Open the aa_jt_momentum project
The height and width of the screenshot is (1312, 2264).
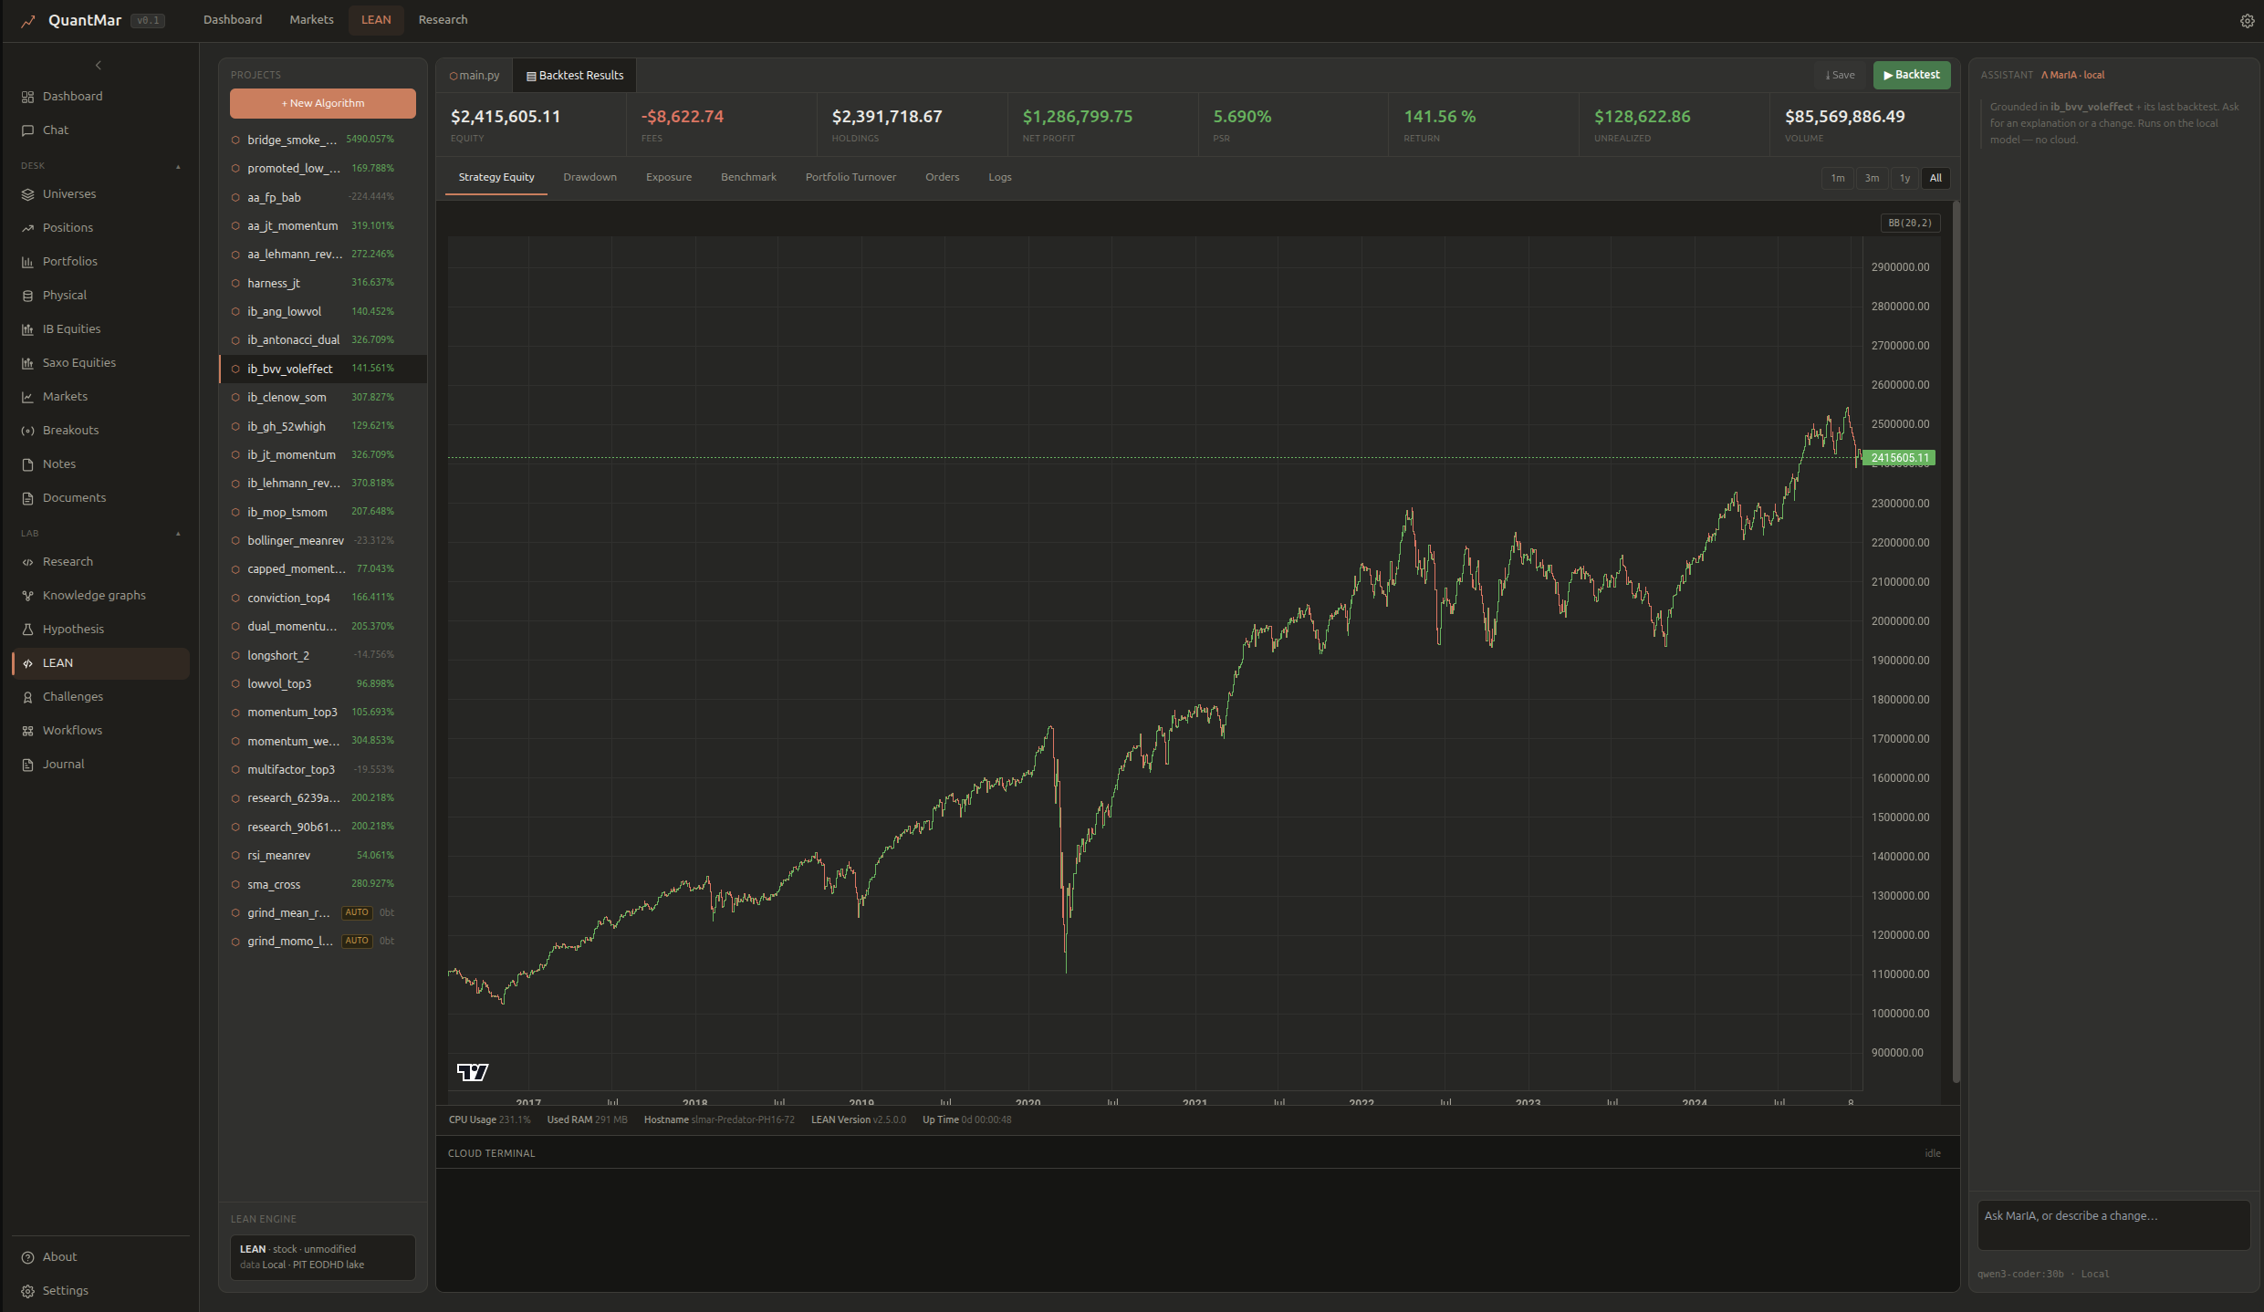pos(322,225)
